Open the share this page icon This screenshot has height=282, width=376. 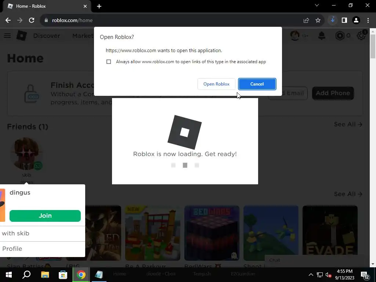click(x=306, y=21)
